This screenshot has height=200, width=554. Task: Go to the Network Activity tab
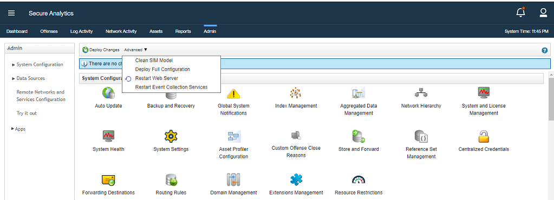(121, 31)
